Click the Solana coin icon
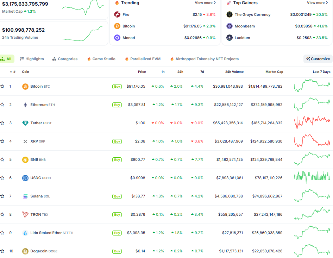This screenshot has width=333, height=258. (25, 196)
